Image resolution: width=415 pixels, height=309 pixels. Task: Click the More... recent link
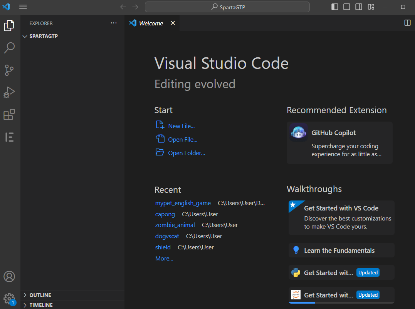164,259
